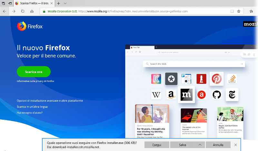
Task: Click the green padlock security icon
Action: [x=44, y=11]
